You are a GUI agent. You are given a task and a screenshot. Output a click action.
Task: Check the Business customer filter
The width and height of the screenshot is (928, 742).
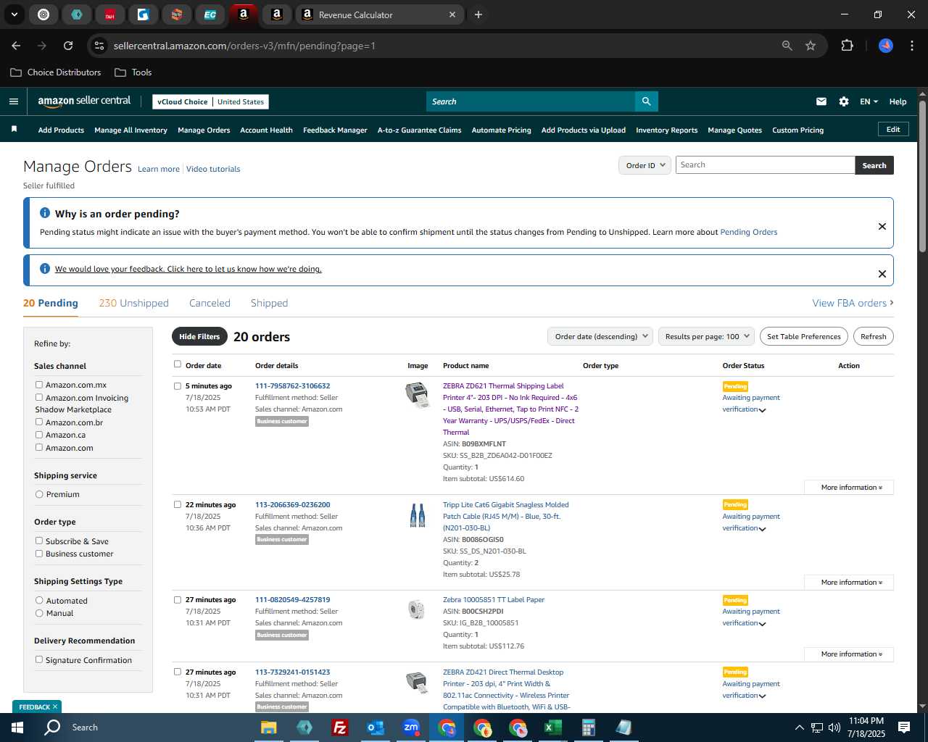tap(39, 554)
